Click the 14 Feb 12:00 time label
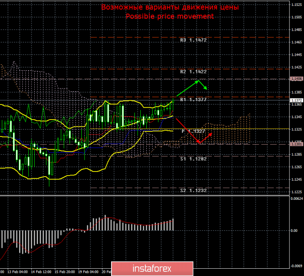Viewport: 304px width, 276px height. (x=41, y=272)
